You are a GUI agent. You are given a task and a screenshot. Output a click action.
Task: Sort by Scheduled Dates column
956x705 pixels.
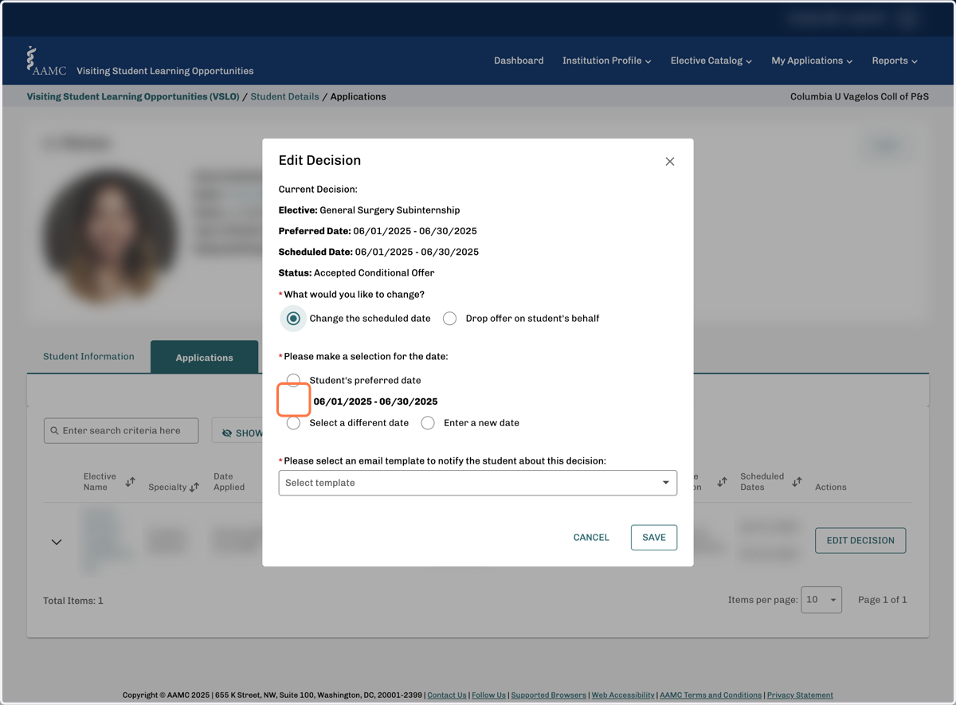click(x=797, y=482)
